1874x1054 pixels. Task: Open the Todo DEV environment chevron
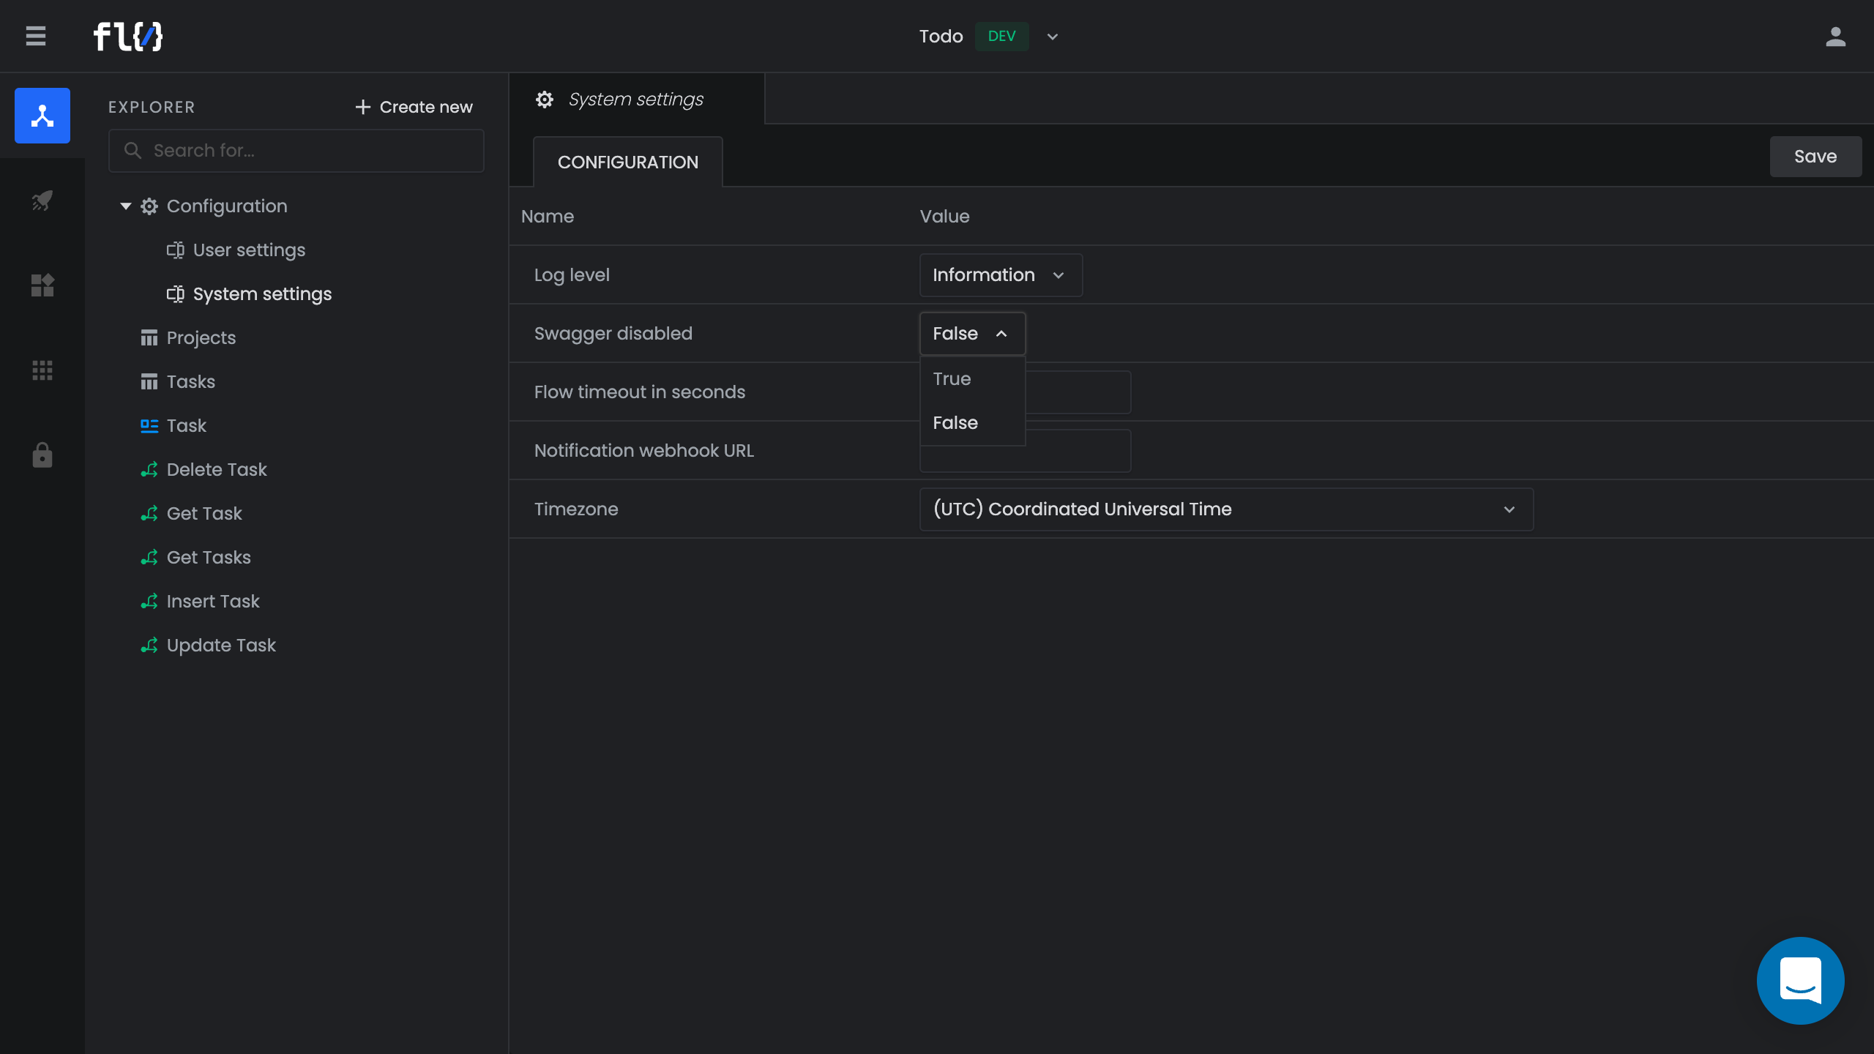[x=1053, y=37]
